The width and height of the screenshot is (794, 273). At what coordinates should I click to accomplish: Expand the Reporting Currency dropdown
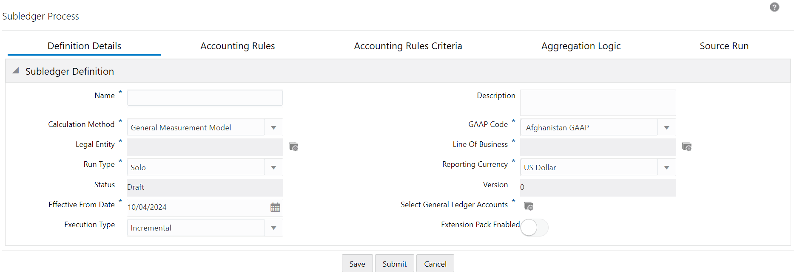[x=667, y=168]
